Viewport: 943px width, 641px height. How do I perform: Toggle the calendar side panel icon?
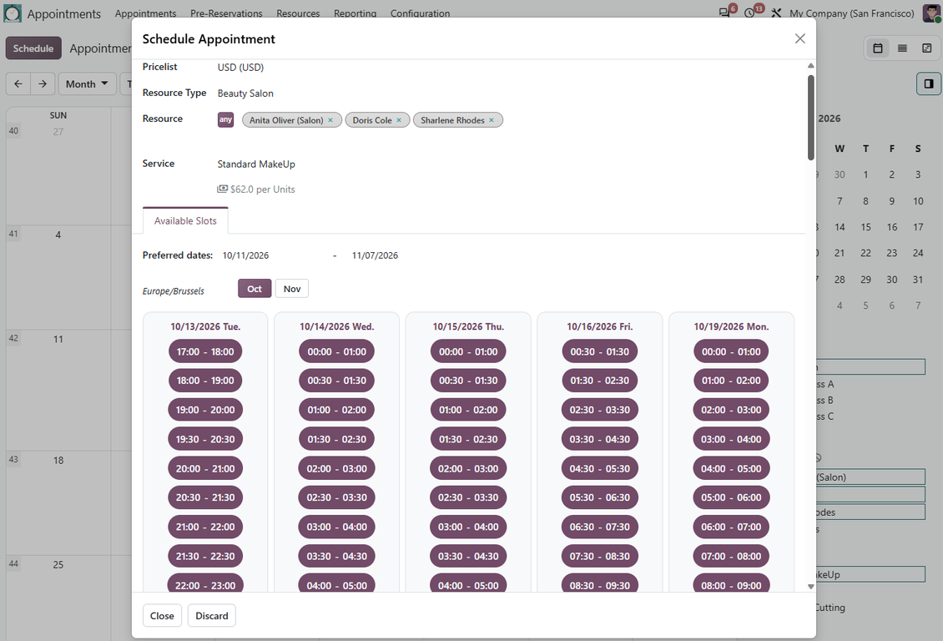[929, 83]
